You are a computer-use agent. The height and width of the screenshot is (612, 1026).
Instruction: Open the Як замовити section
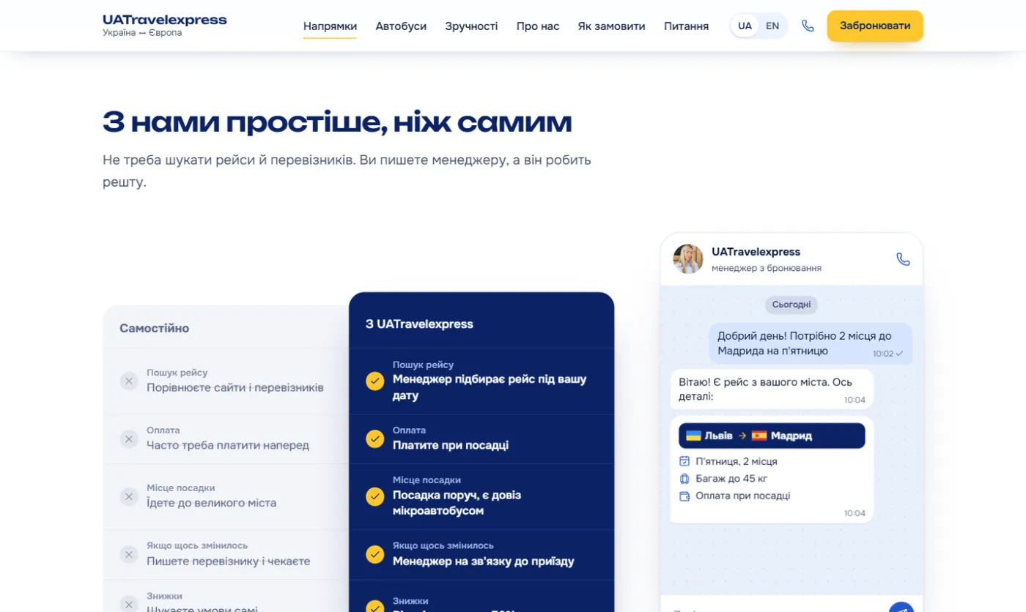[612, 26]
